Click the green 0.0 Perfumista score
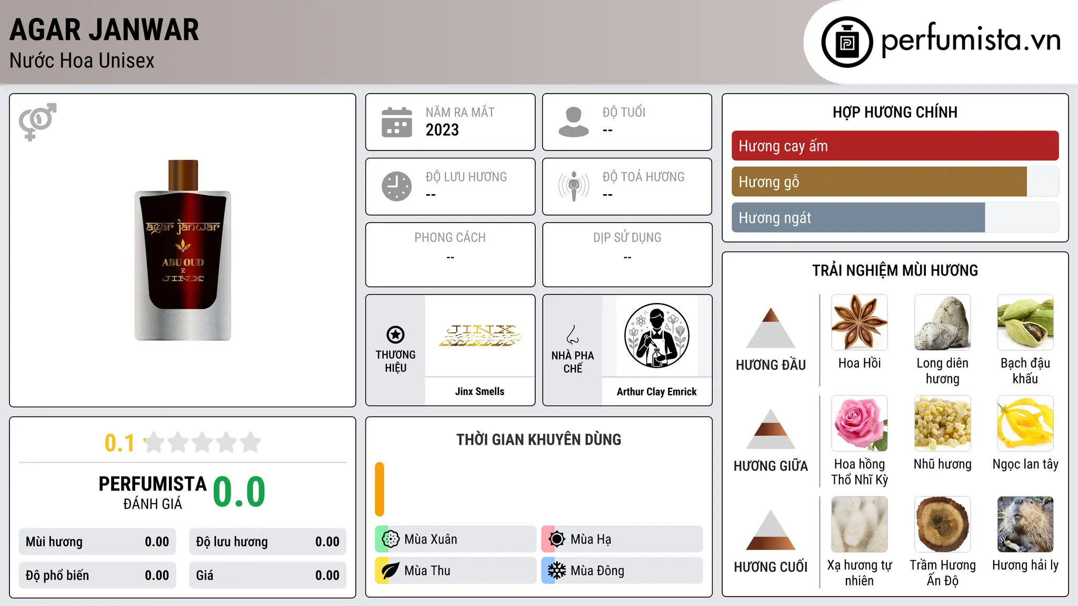This screenshot has height=606, width=1078. tap(239, 492)
